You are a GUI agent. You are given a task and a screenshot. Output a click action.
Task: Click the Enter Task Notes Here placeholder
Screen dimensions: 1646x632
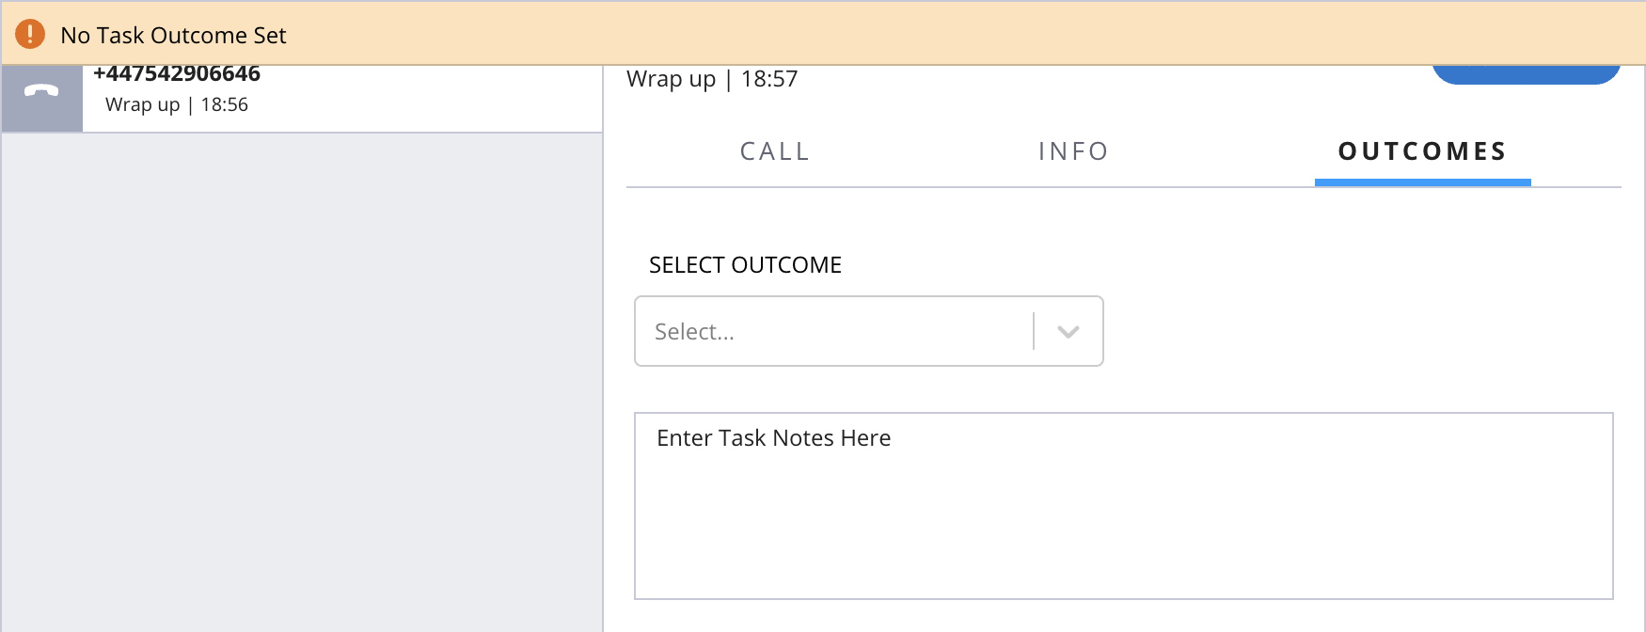[x=773, y=438]
